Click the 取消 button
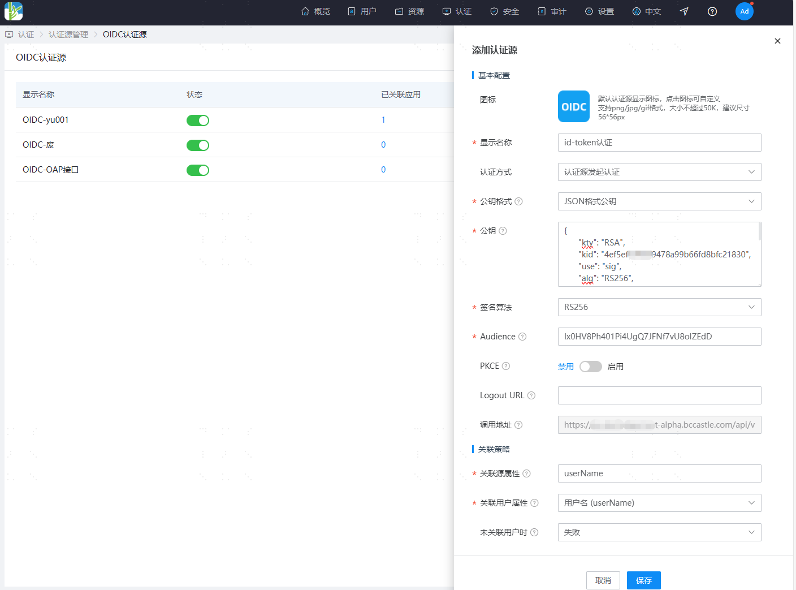The image size is (796, 590). [x=603, y=580]
